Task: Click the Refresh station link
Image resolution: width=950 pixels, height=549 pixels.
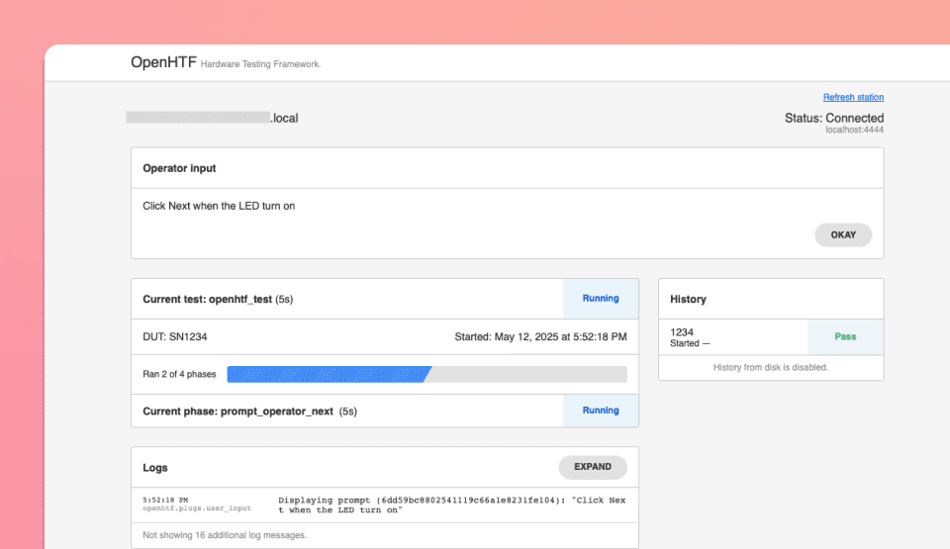Action: click(853, 97)
